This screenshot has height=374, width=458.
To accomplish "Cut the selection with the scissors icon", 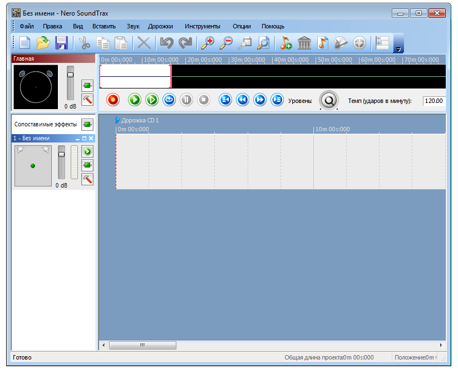I will [85, 43].
